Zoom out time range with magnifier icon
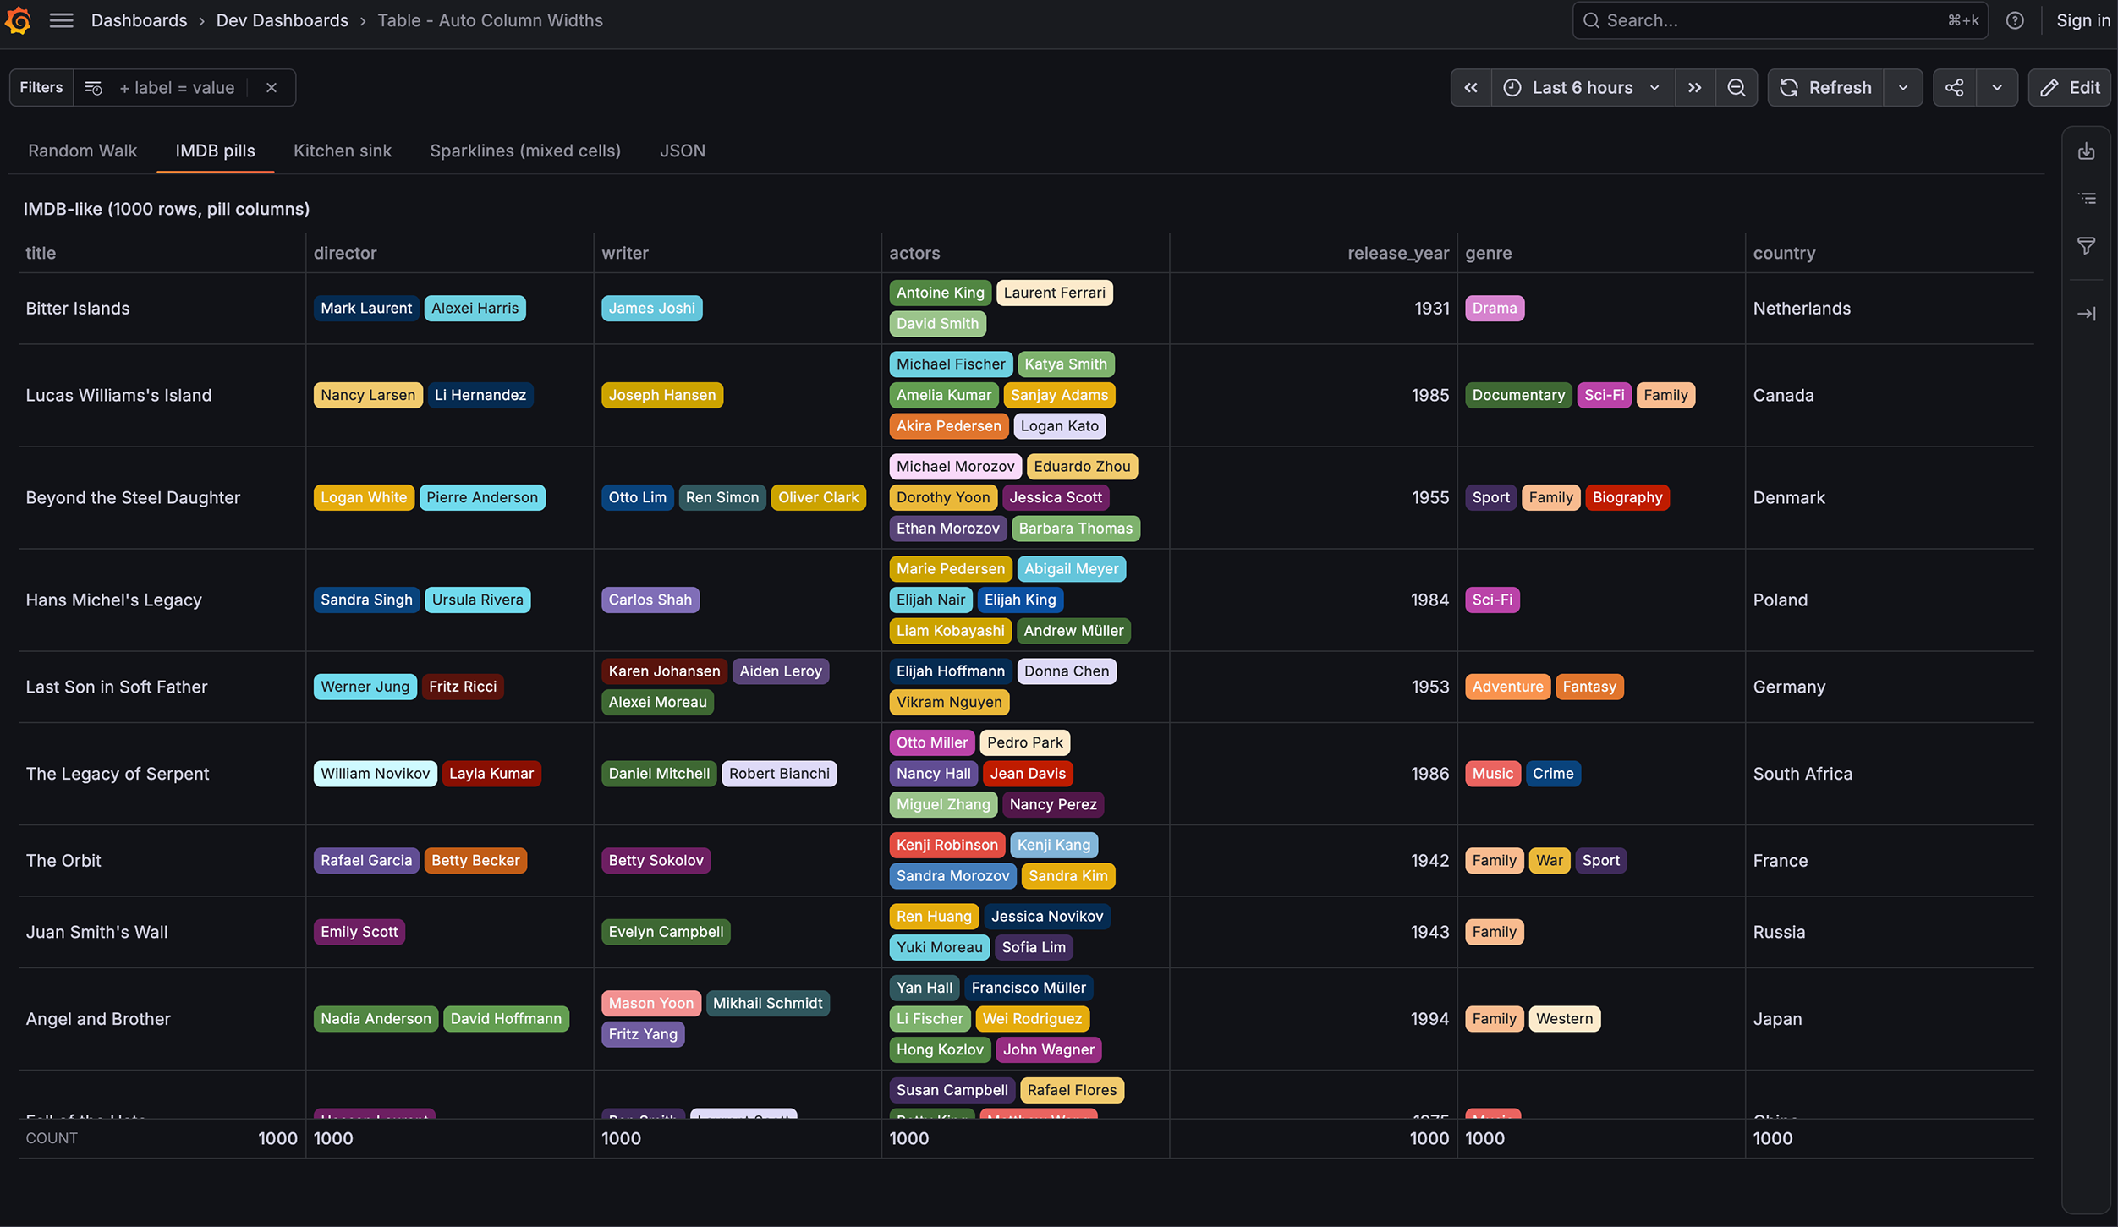The height and width of the screenshot is (1227, 2118). (x=1737, y=88)
